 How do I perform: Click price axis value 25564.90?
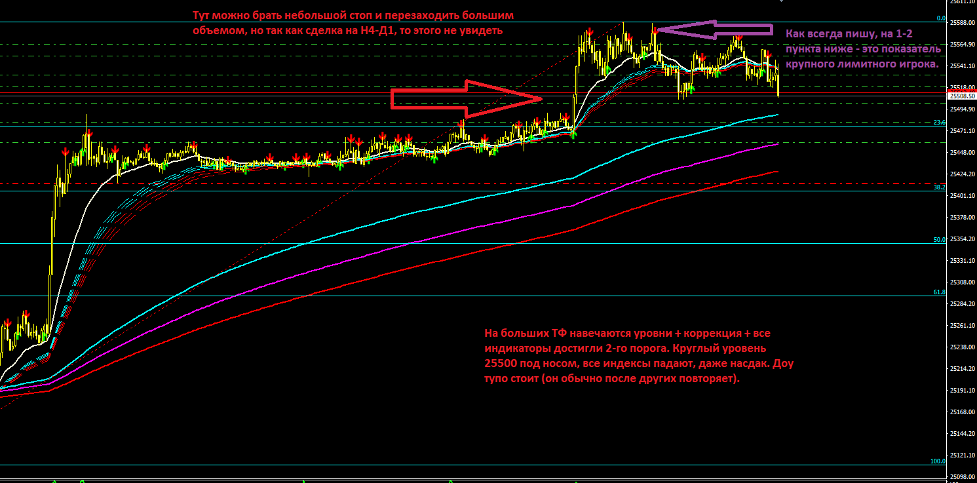tap(961, 45)
